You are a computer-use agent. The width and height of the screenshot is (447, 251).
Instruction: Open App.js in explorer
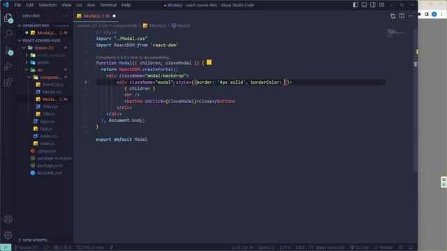pyautogui.click(x=46, y=128)
